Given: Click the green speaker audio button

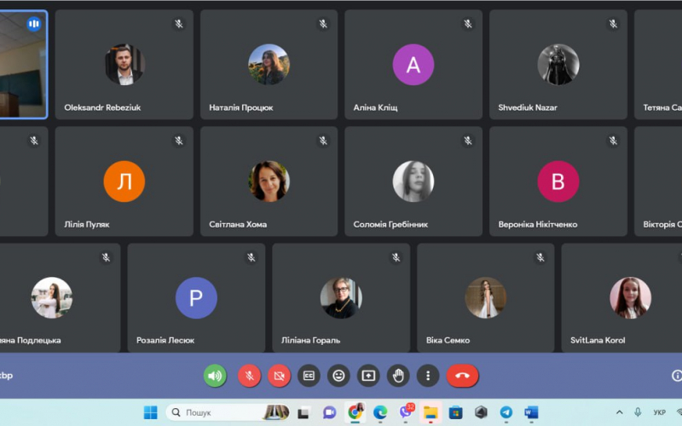Looking at the screenshot, I should point(215,375).
